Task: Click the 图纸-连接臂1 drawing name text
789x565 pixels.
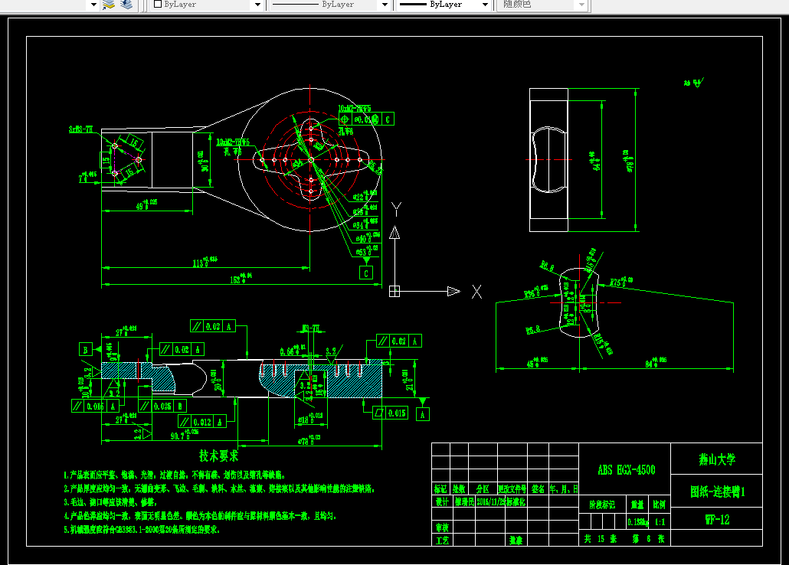Action: click(x=718, y=492)
